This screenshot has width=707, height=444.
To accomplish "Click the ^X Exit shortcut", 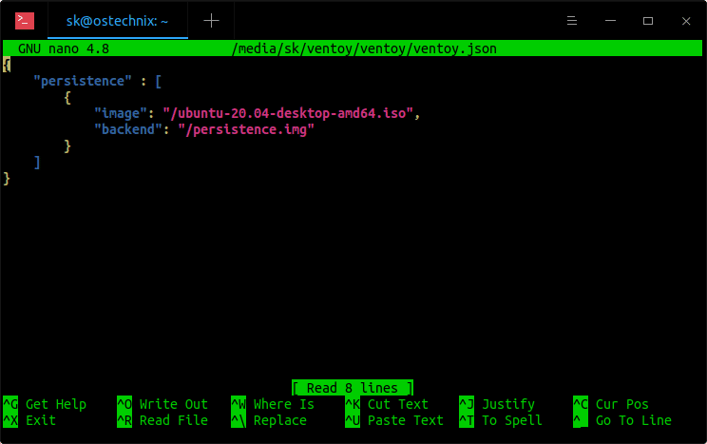I will (x=29, y=420).
